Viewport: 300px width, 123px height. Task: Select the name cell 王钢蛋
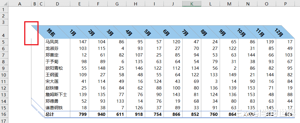[57, 75]
